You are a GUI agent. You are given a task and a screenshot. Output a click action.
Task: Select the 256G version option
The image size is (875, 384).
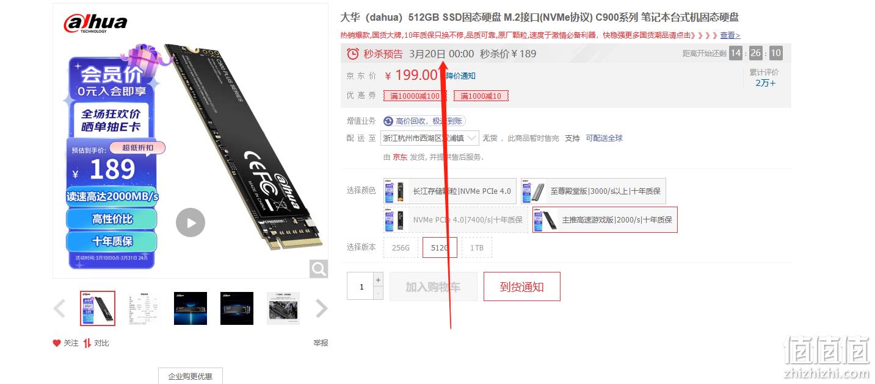[401, 248]
